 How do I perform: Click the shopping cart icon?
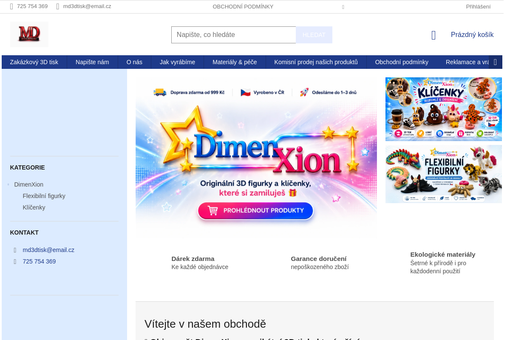click(433, 35)
